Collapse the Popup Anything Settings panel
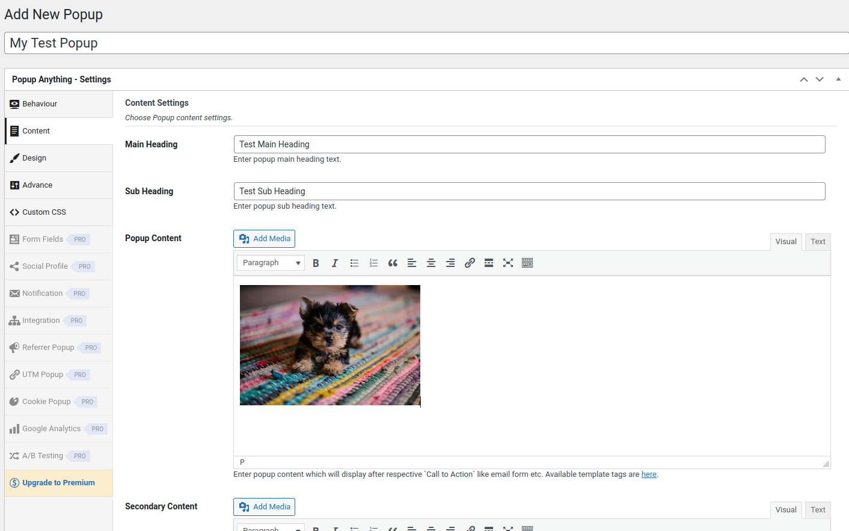 [x=838, y=79]
